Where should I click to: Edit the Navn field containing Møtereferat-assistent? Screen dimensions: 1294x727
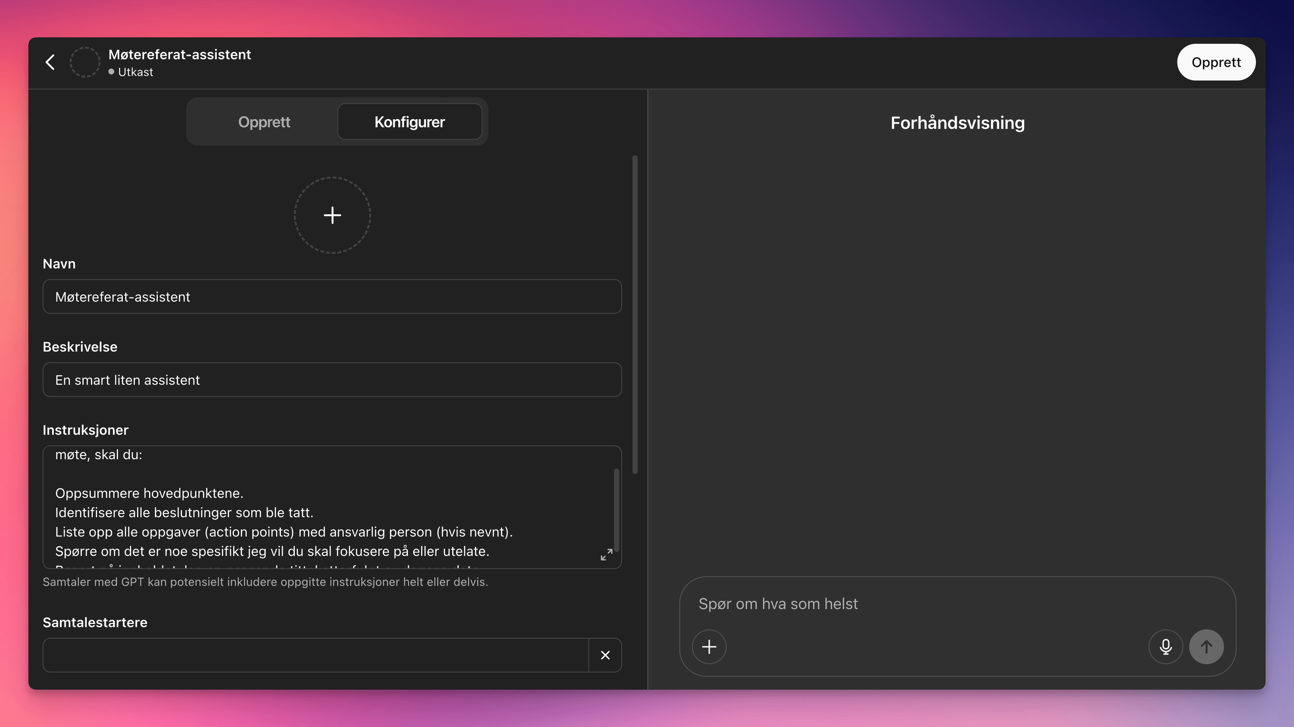[x=332, y=297]
